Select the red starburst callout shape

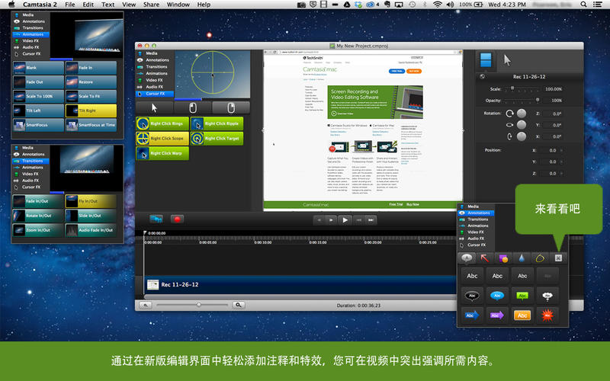[x=547, y=314]
